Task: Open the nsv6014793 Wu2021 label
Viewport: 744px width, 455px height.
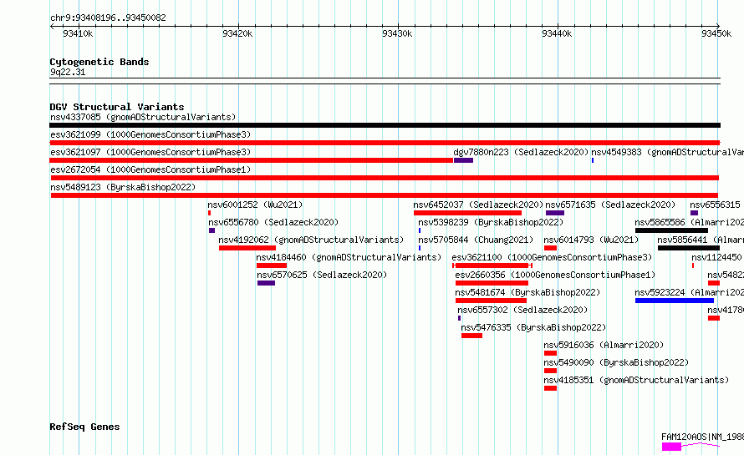Action: coord(591,240)
